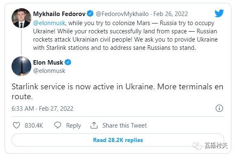This screenshot has height=156, width=235.
Task: Click the Elon Musk display name
Action: coord(48,63)
